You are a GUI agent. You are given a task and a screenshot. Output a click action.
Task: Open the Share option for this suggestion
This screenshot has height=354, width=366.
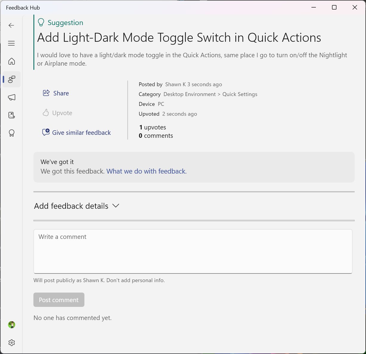(55, 93)
